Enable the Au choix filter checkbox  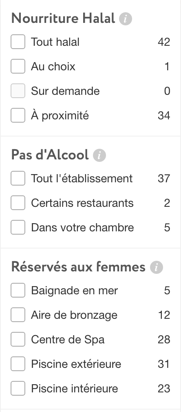(x=18, y=66)
